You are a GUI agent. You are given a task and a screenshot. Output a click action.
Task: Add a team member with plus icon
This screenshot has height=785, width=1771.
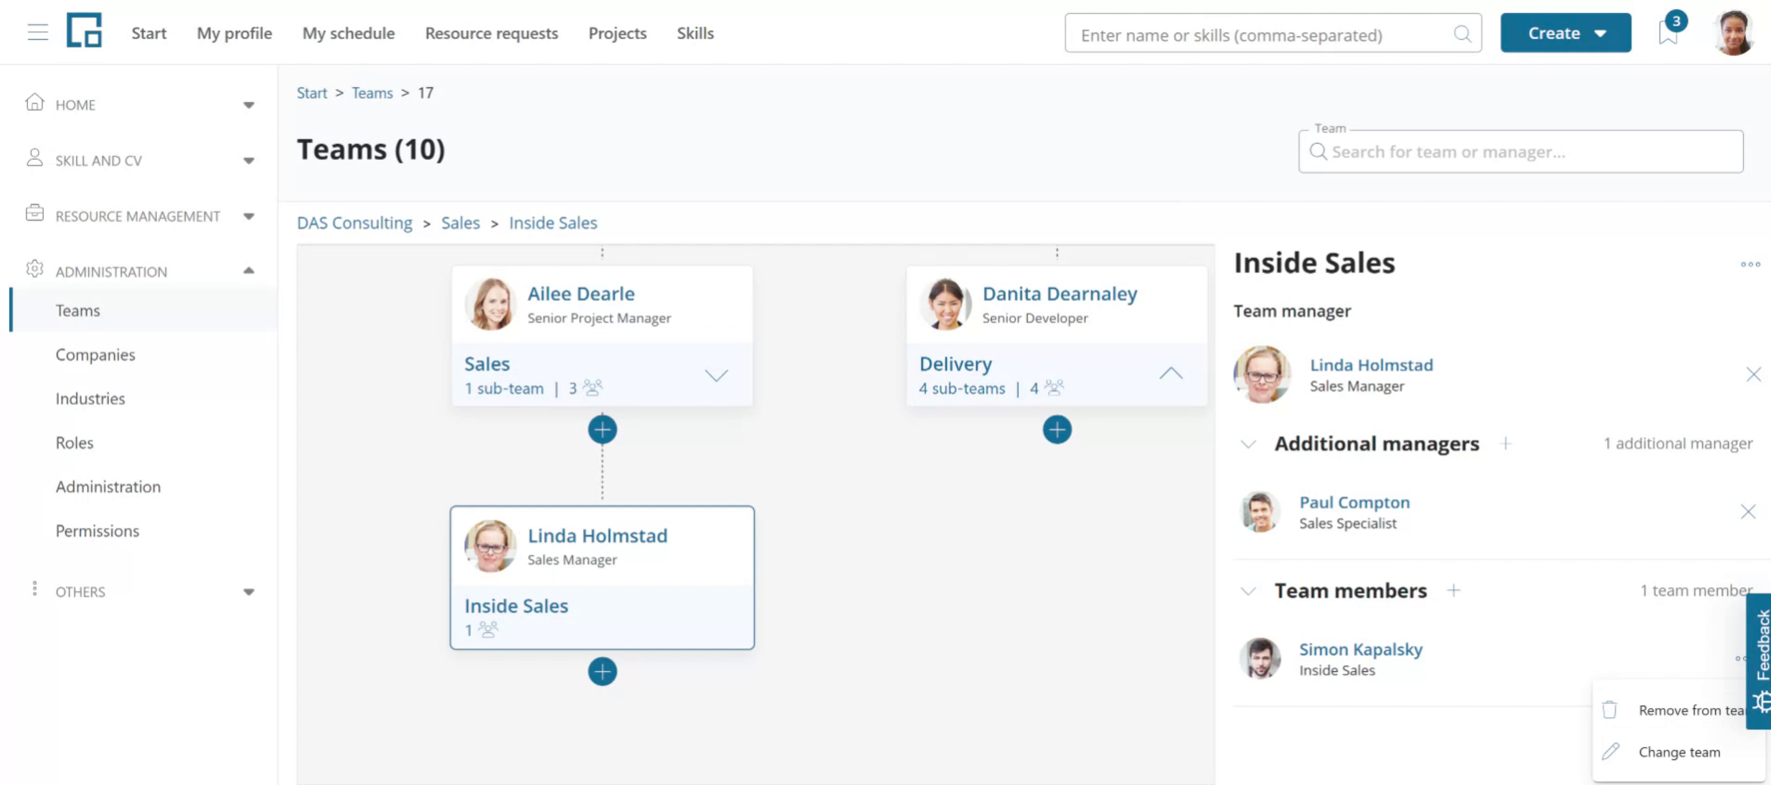pyautogui.click(x=1453, y=591)
